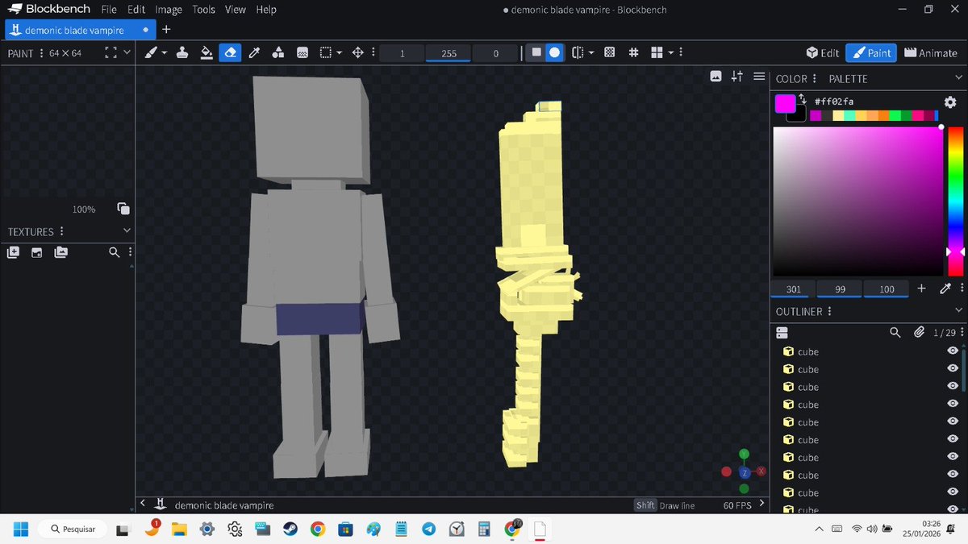Open the View menu

[x=236, y=10]
